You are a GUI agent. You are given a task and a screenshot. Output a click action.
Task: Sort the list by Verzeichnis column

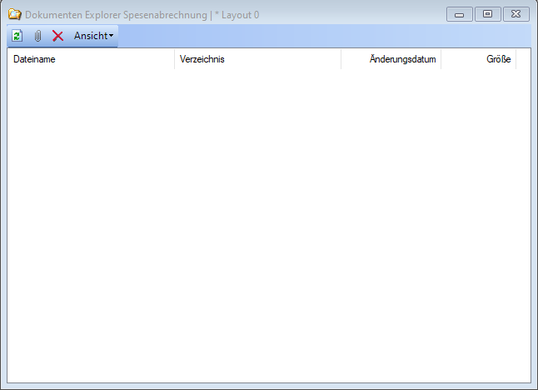[257, 59]
